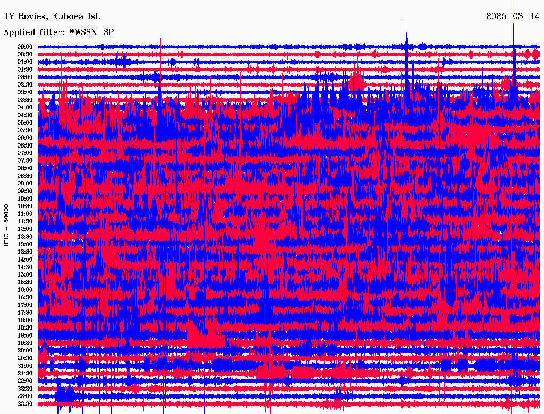Select the 21:00 time label

[x=24, y=366]
